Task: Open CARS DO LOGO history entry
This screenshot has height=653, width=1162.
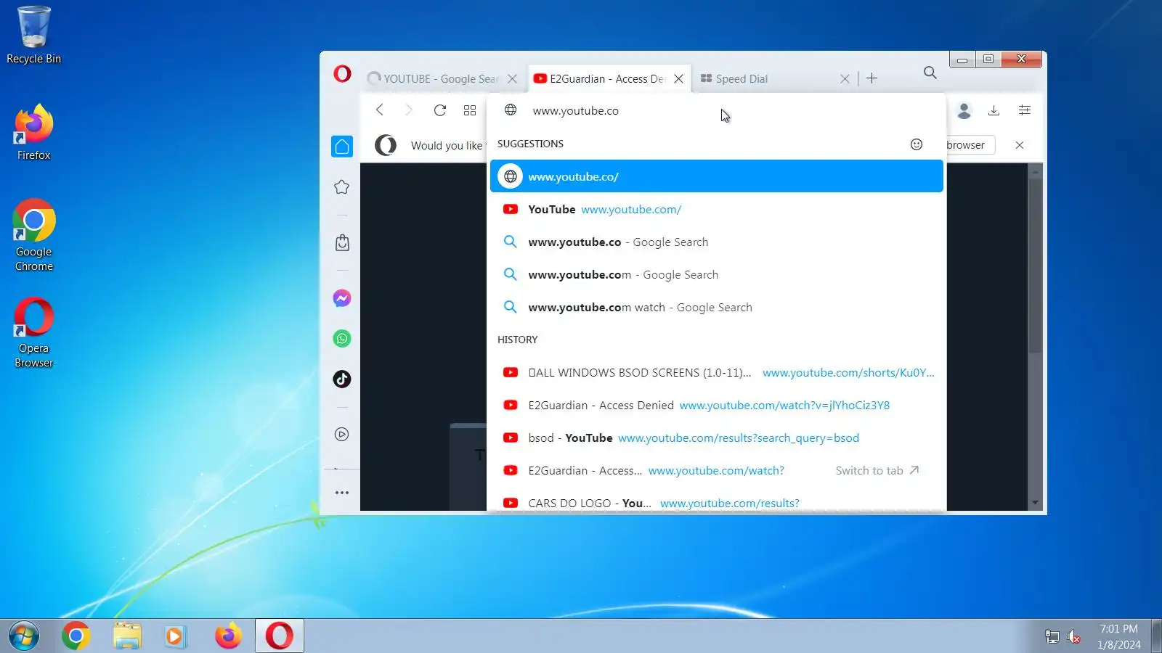Action: pos(717,502)
